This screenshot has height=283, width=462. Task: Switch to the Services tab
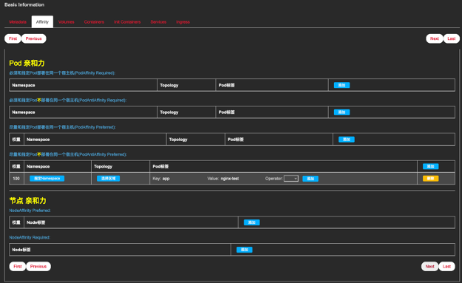[158, 22]
